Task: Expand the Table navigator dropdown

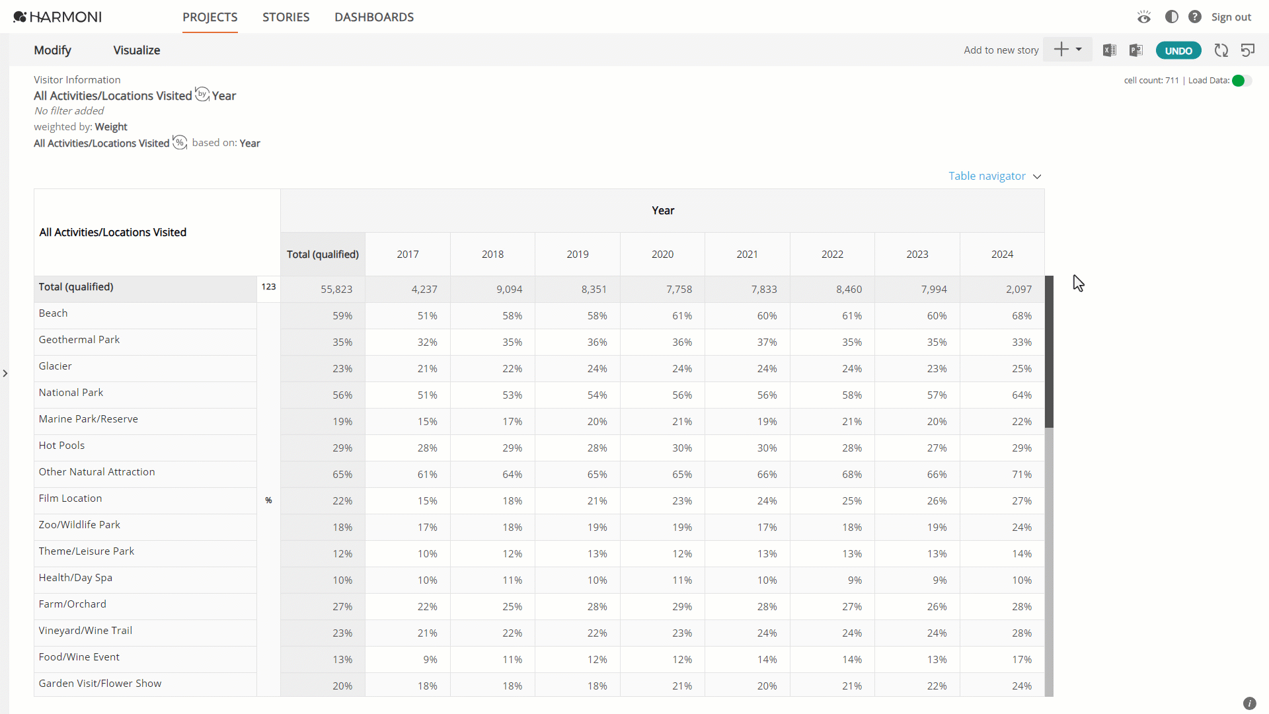Action: (x=995, y=176)
